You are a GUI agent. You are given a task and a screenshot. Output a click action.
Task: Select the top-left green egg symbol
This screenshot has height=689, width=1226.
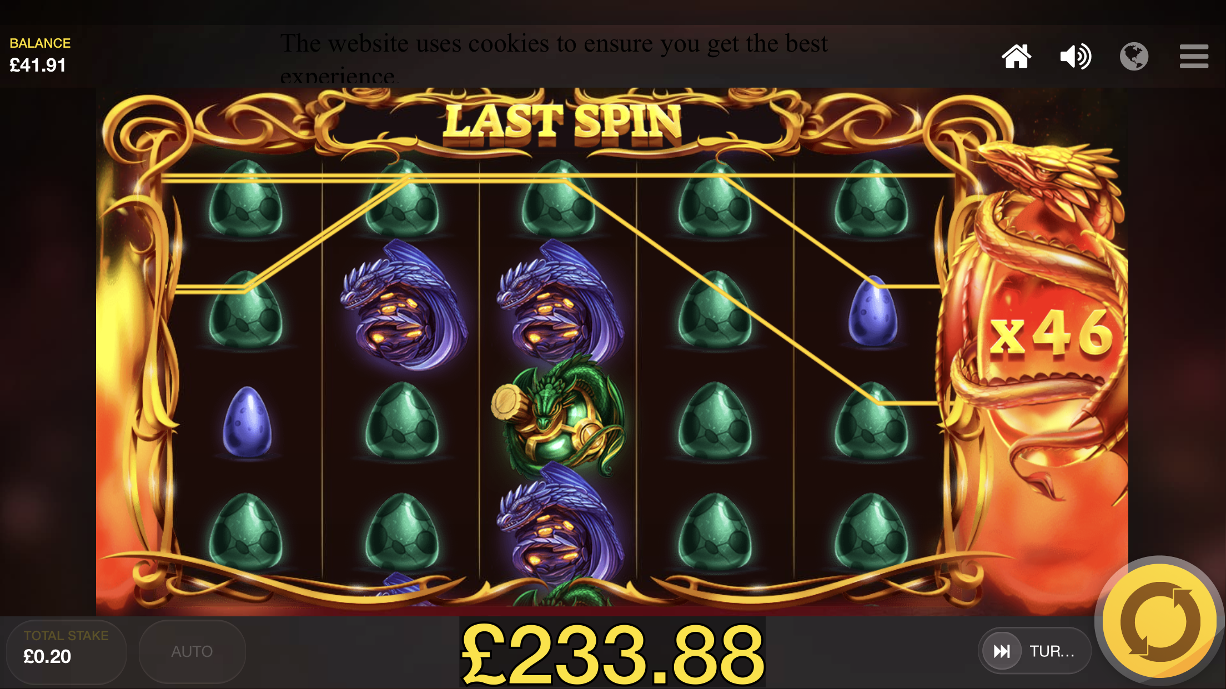245,199
